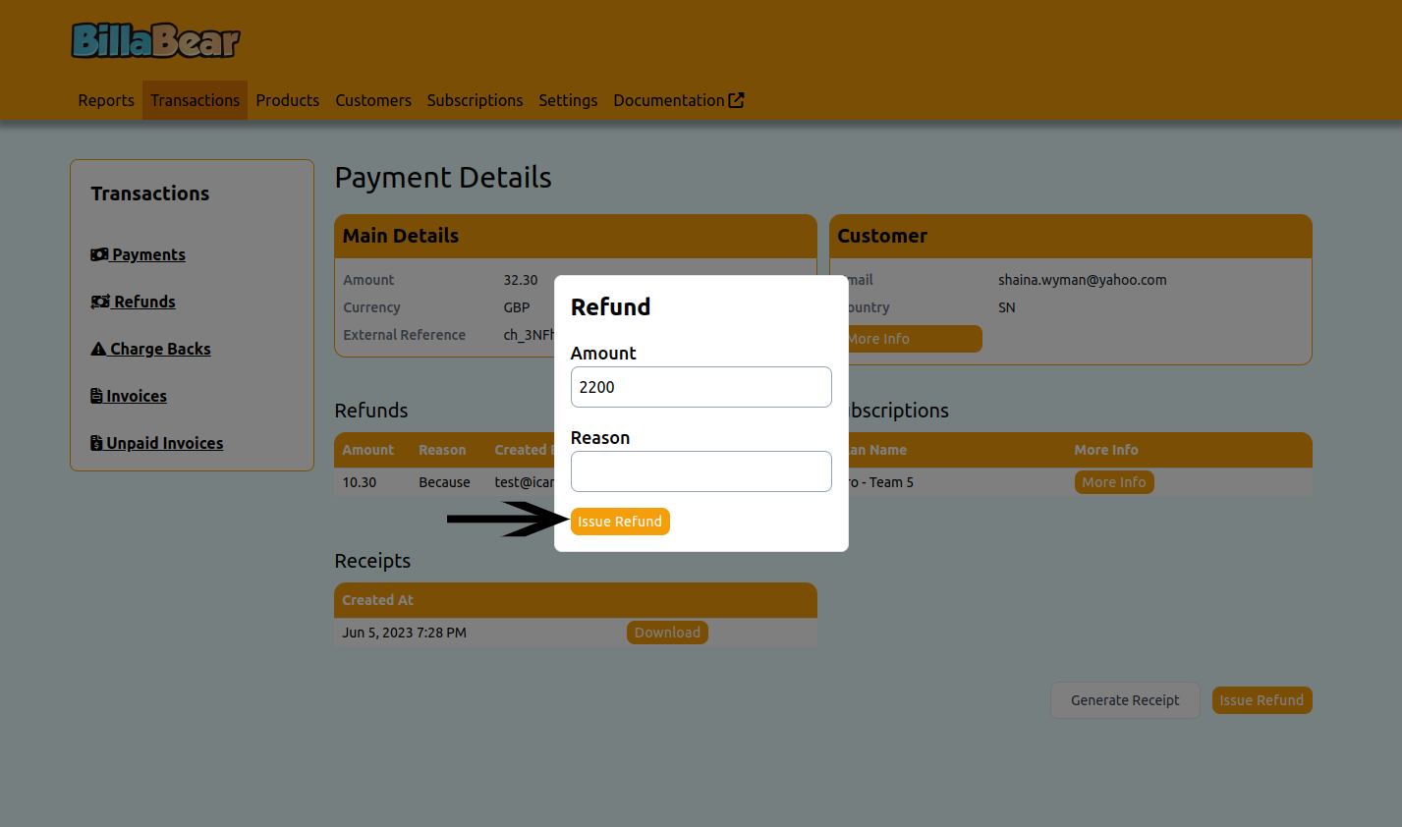
Task: Click the currency value GBP
Action: pyautogui.click(x=517, y=307)
